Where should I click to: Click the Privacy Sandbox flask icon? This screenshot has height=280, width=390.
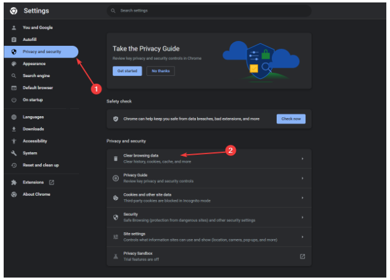click(116, 256)
